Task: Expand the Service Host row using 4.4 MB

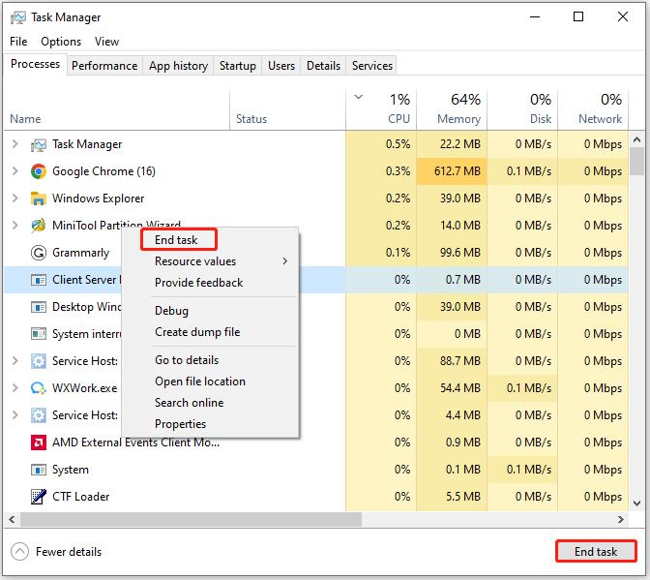Action: (x=15, y=414)
